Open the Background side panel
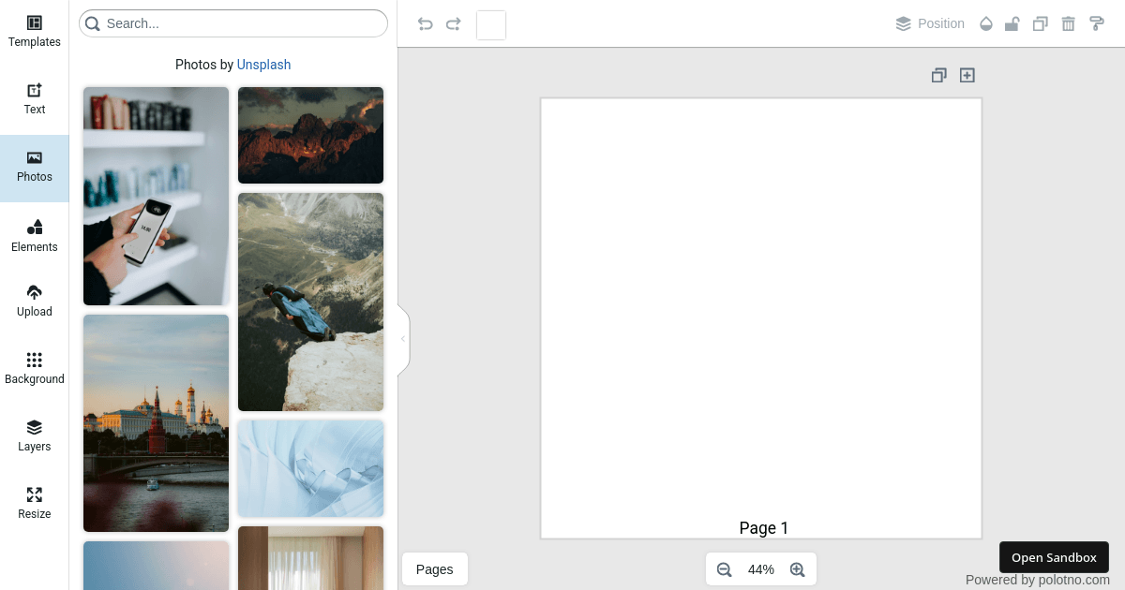The height and width of the screenshot is (590, 1125). (34, 370)
